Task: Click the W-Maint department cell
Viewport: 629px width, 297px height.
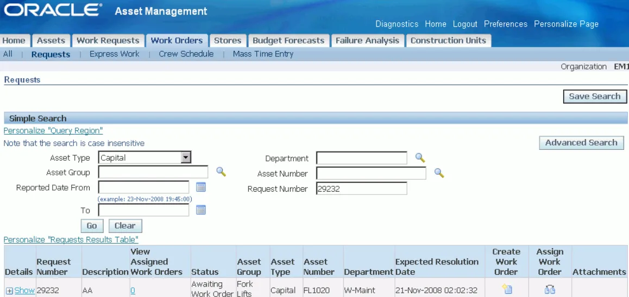Action: 360,290
